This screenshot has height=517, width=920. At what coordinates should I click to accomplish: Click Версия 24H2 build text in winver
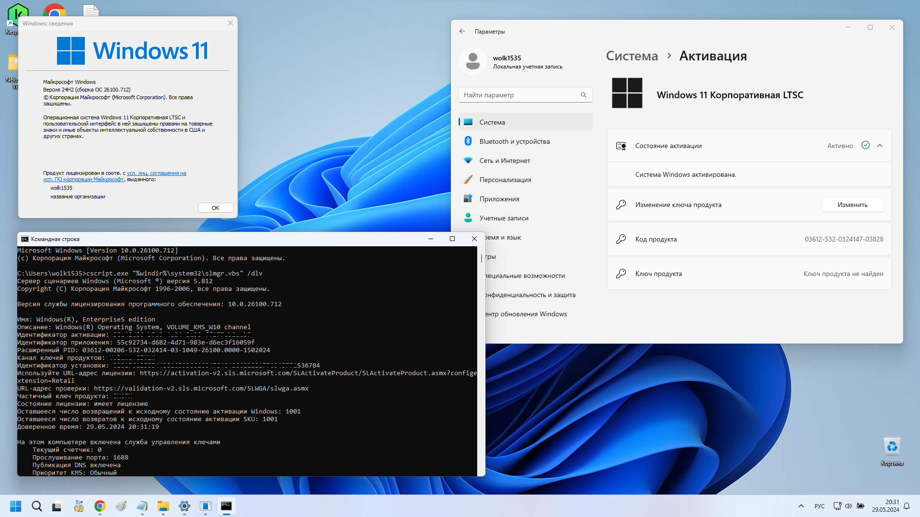(x=87, y=90)
